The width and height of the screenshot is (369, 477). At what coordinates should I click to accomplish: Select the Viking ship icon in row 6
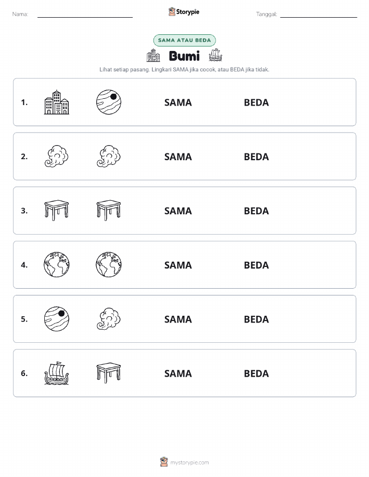(x=57, y=373)
